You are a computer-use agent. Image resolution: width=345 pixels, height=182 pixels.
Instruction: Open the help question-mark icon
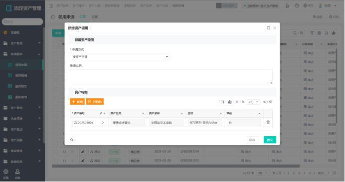click(297, 5)
